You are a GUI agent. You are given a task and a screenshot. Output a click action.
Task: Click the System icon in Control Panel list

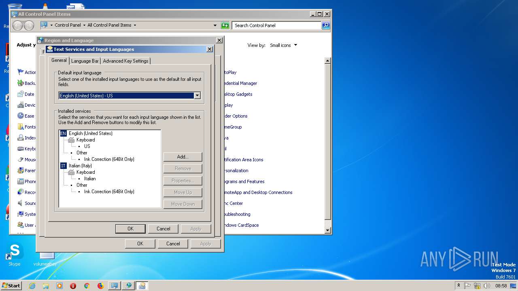[21, 214]
